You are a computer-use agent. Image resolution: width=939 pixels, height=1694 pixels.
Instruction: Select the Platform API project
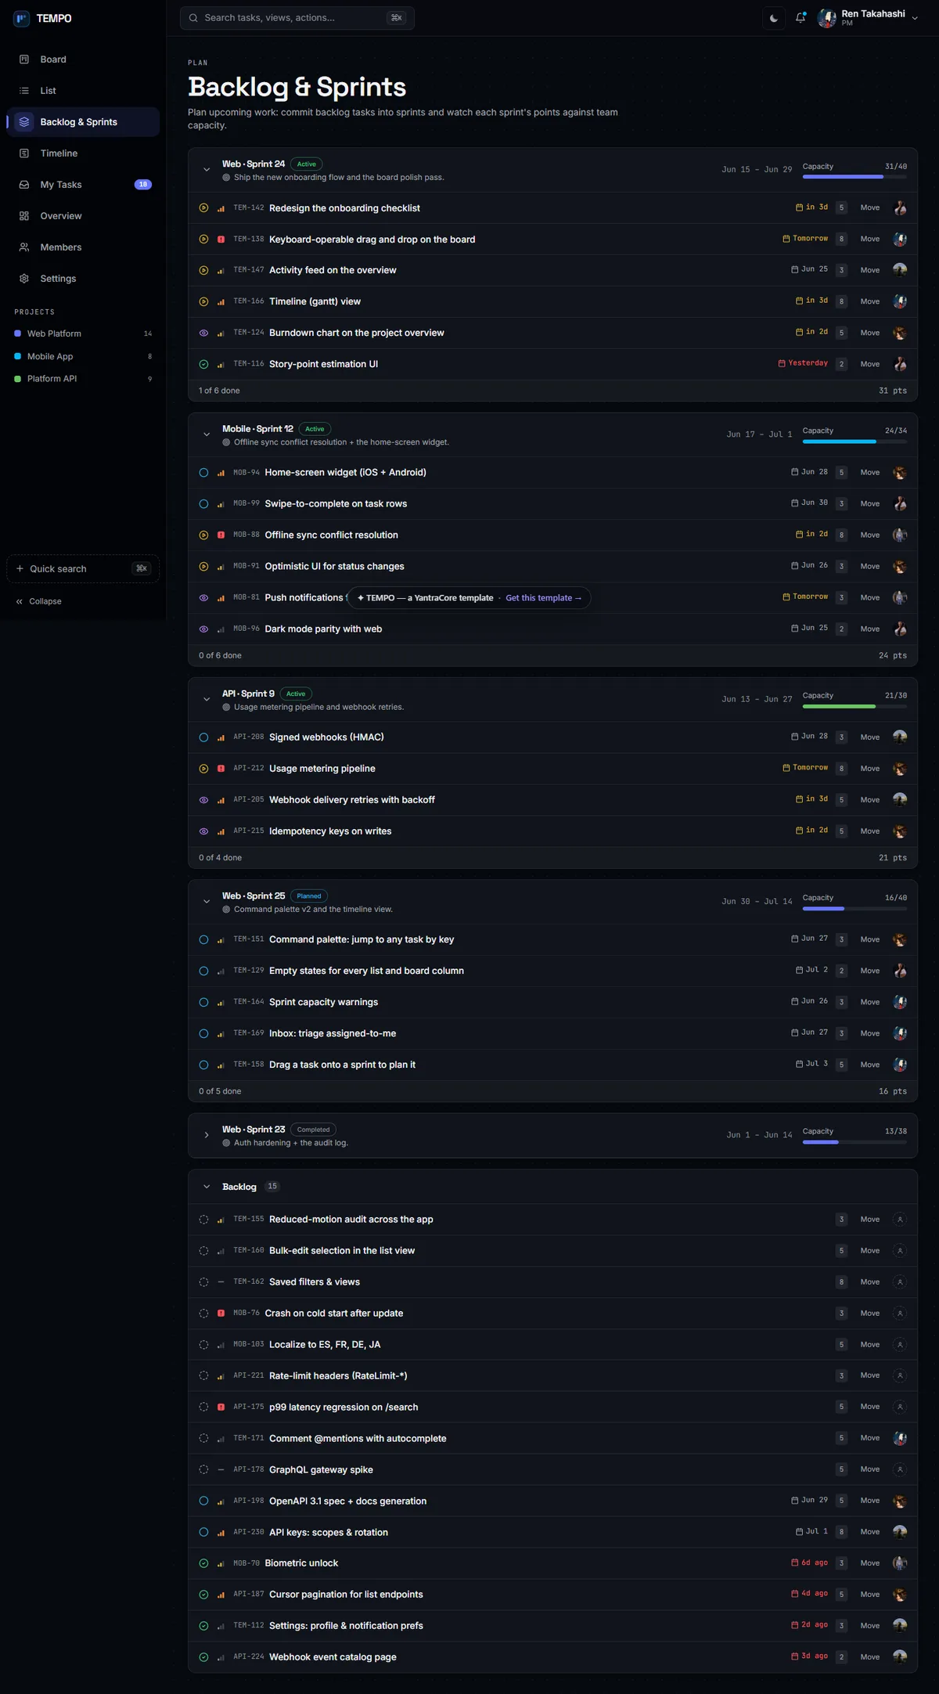point(83,379)
